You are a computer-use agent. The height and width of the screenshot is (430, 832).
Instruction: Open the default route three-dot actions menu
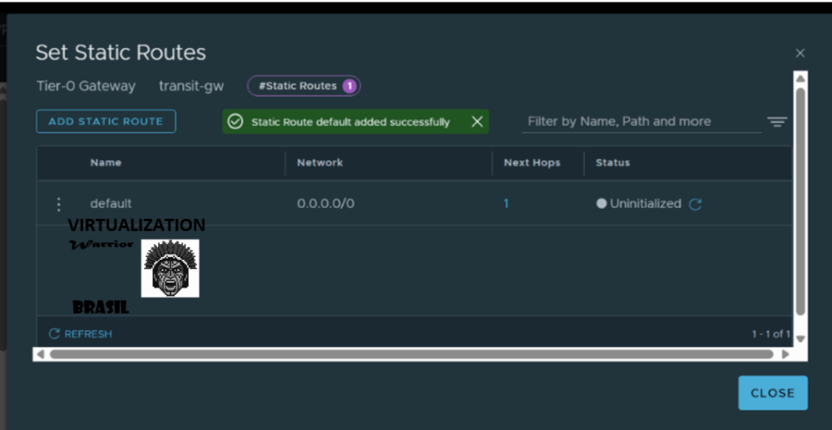click(x=58, y=204)
